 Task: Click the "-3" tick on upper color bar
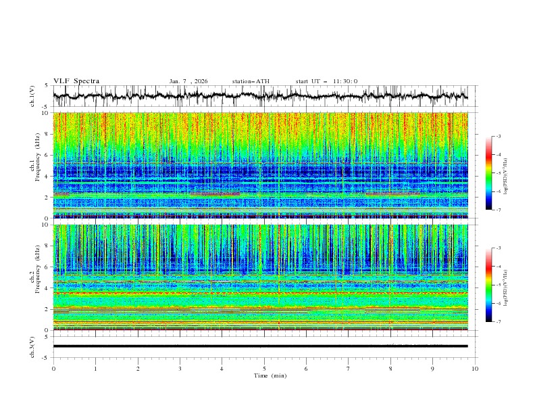click(498, 136)
